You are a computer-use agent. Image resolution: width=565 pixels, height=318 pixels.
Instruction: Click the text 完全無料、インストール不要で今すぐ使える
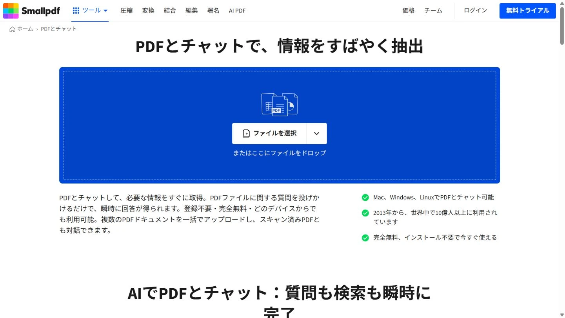click(435, 237)
